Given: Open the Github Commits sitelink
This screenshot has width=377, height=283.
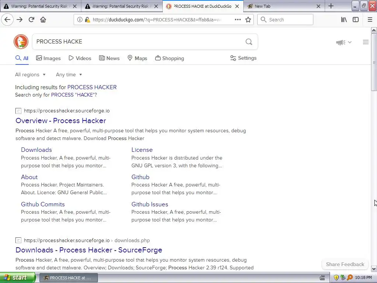Looking at the screenshot, I should (x=43, y=204).
